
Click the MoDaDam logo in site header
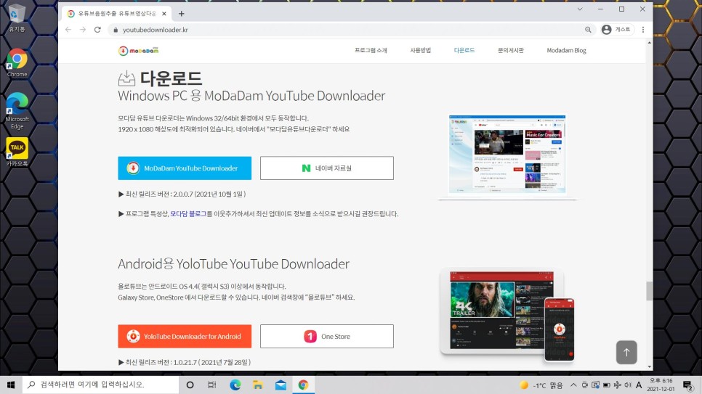point(138,51)
